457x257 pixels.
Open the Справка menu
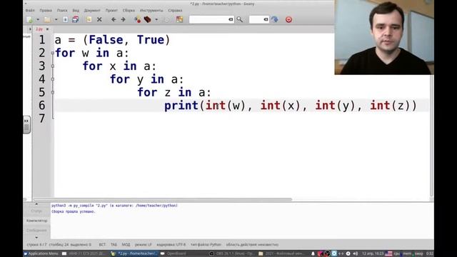click(175, 10)
